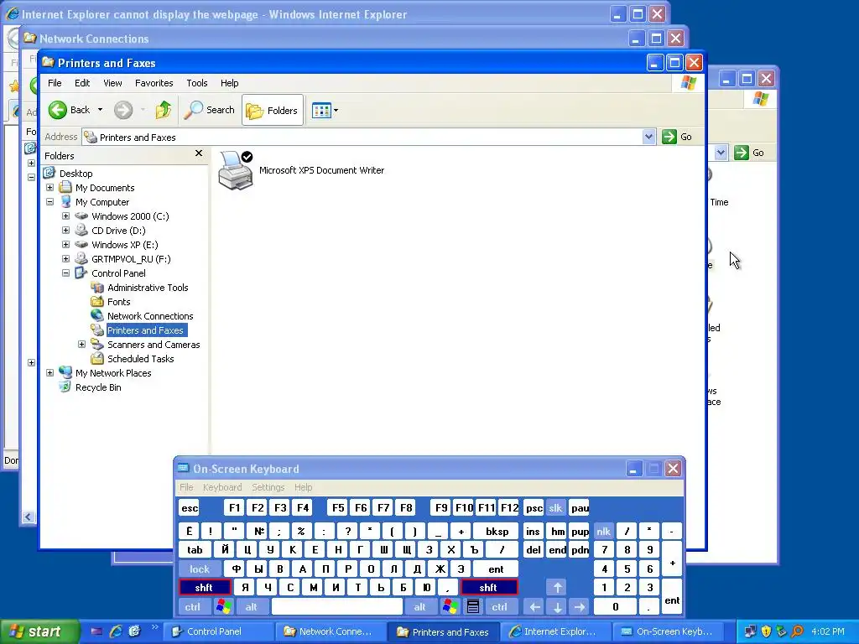Toggle the right shft key

489,588
